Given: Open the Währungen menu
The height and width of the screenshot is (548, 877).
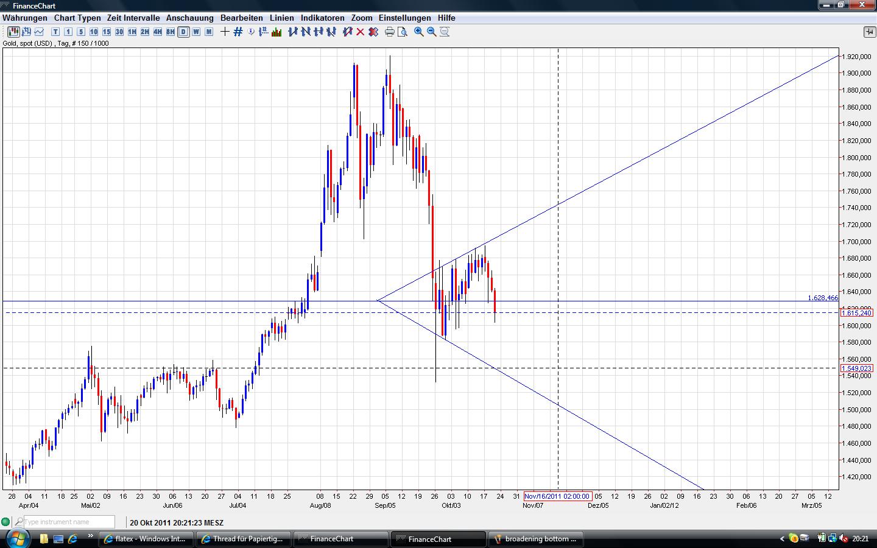Looking at the screenshot, I should (x=25, y=18).
